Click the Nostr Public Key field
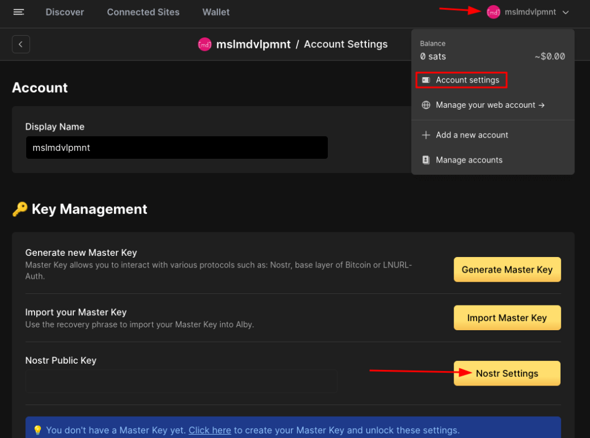 (x=181, y=381)
